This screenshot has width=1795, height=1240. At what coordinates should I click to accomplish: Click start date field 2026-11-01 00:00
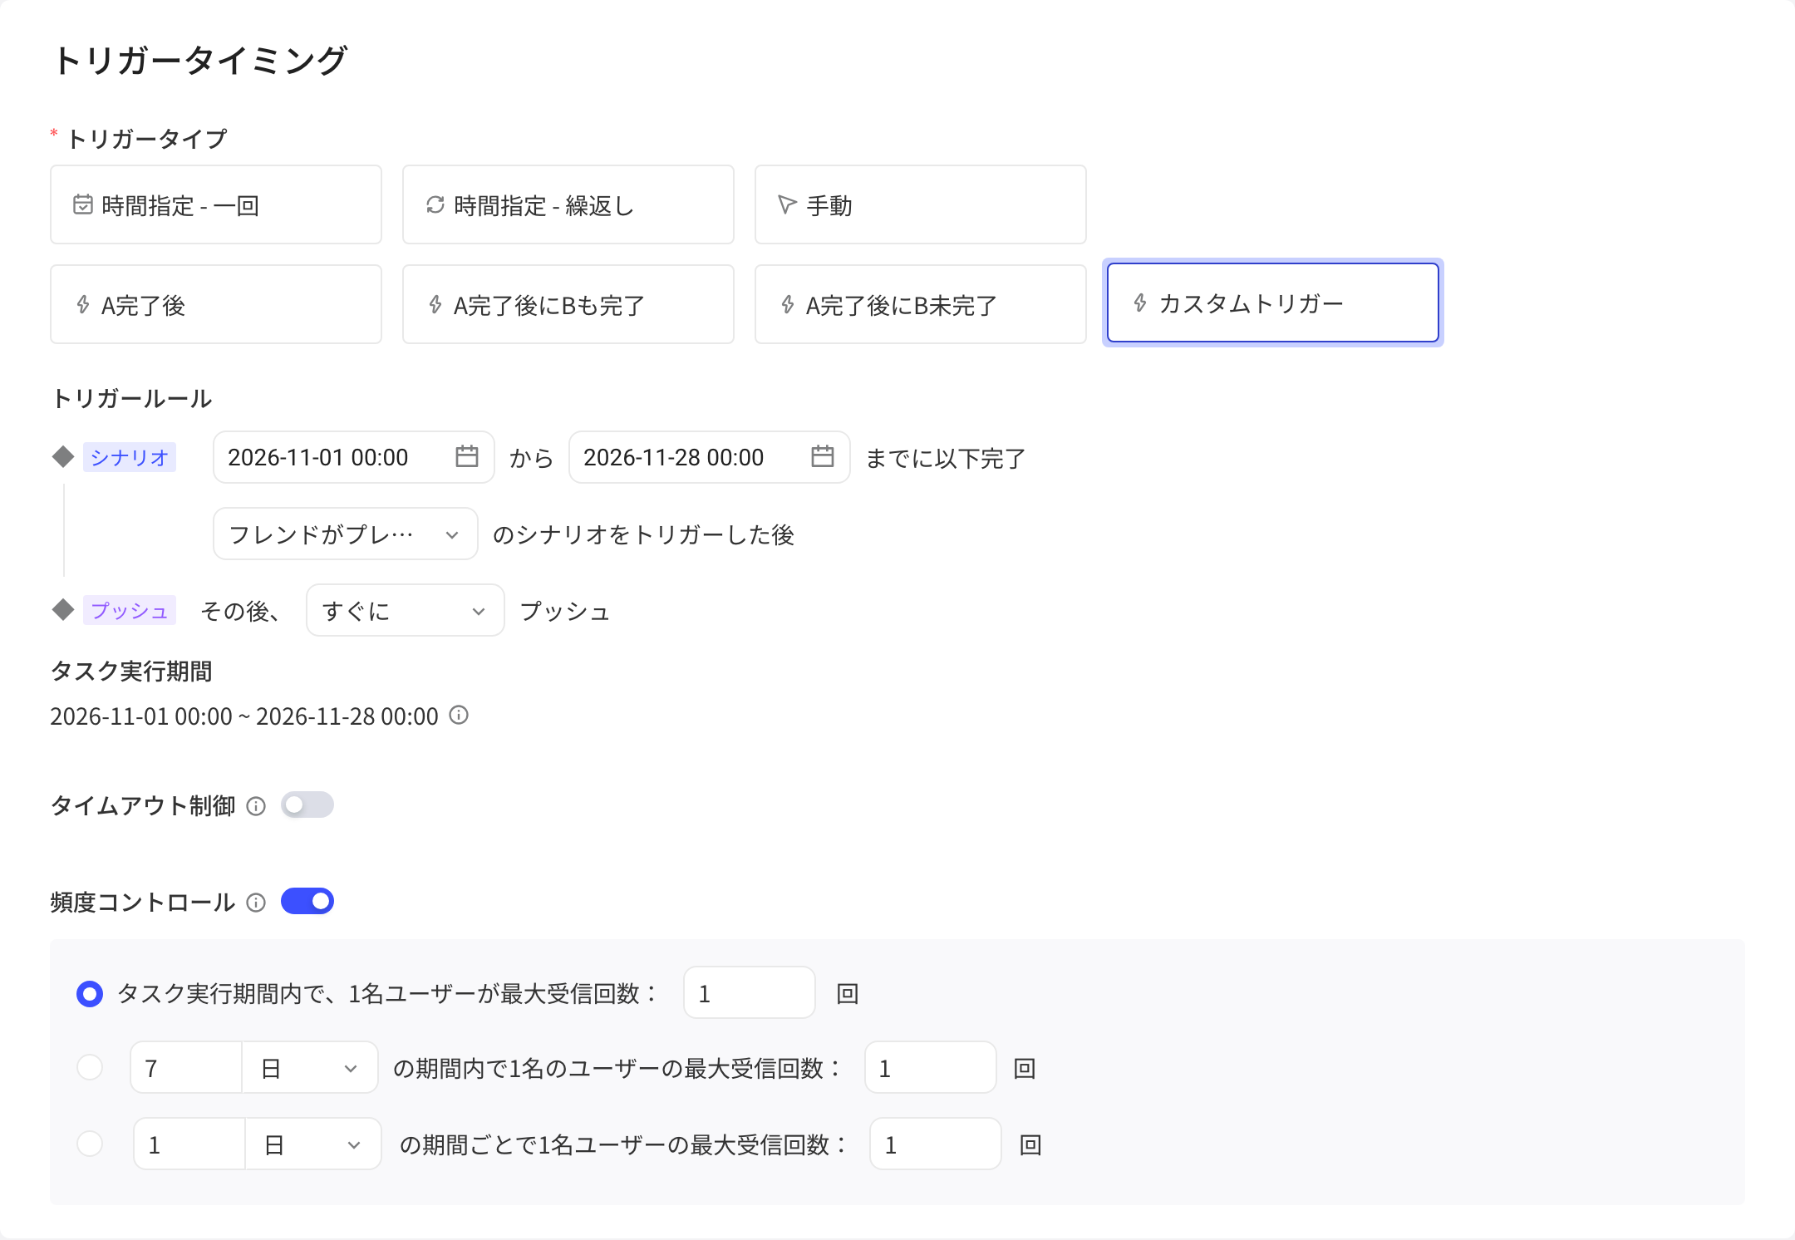354,457
